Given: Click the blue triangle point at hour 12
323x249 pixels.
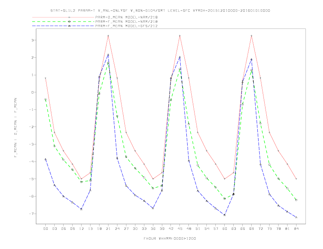Looking at the screenshot, I should pyautogui.click(x=82, y=209).
